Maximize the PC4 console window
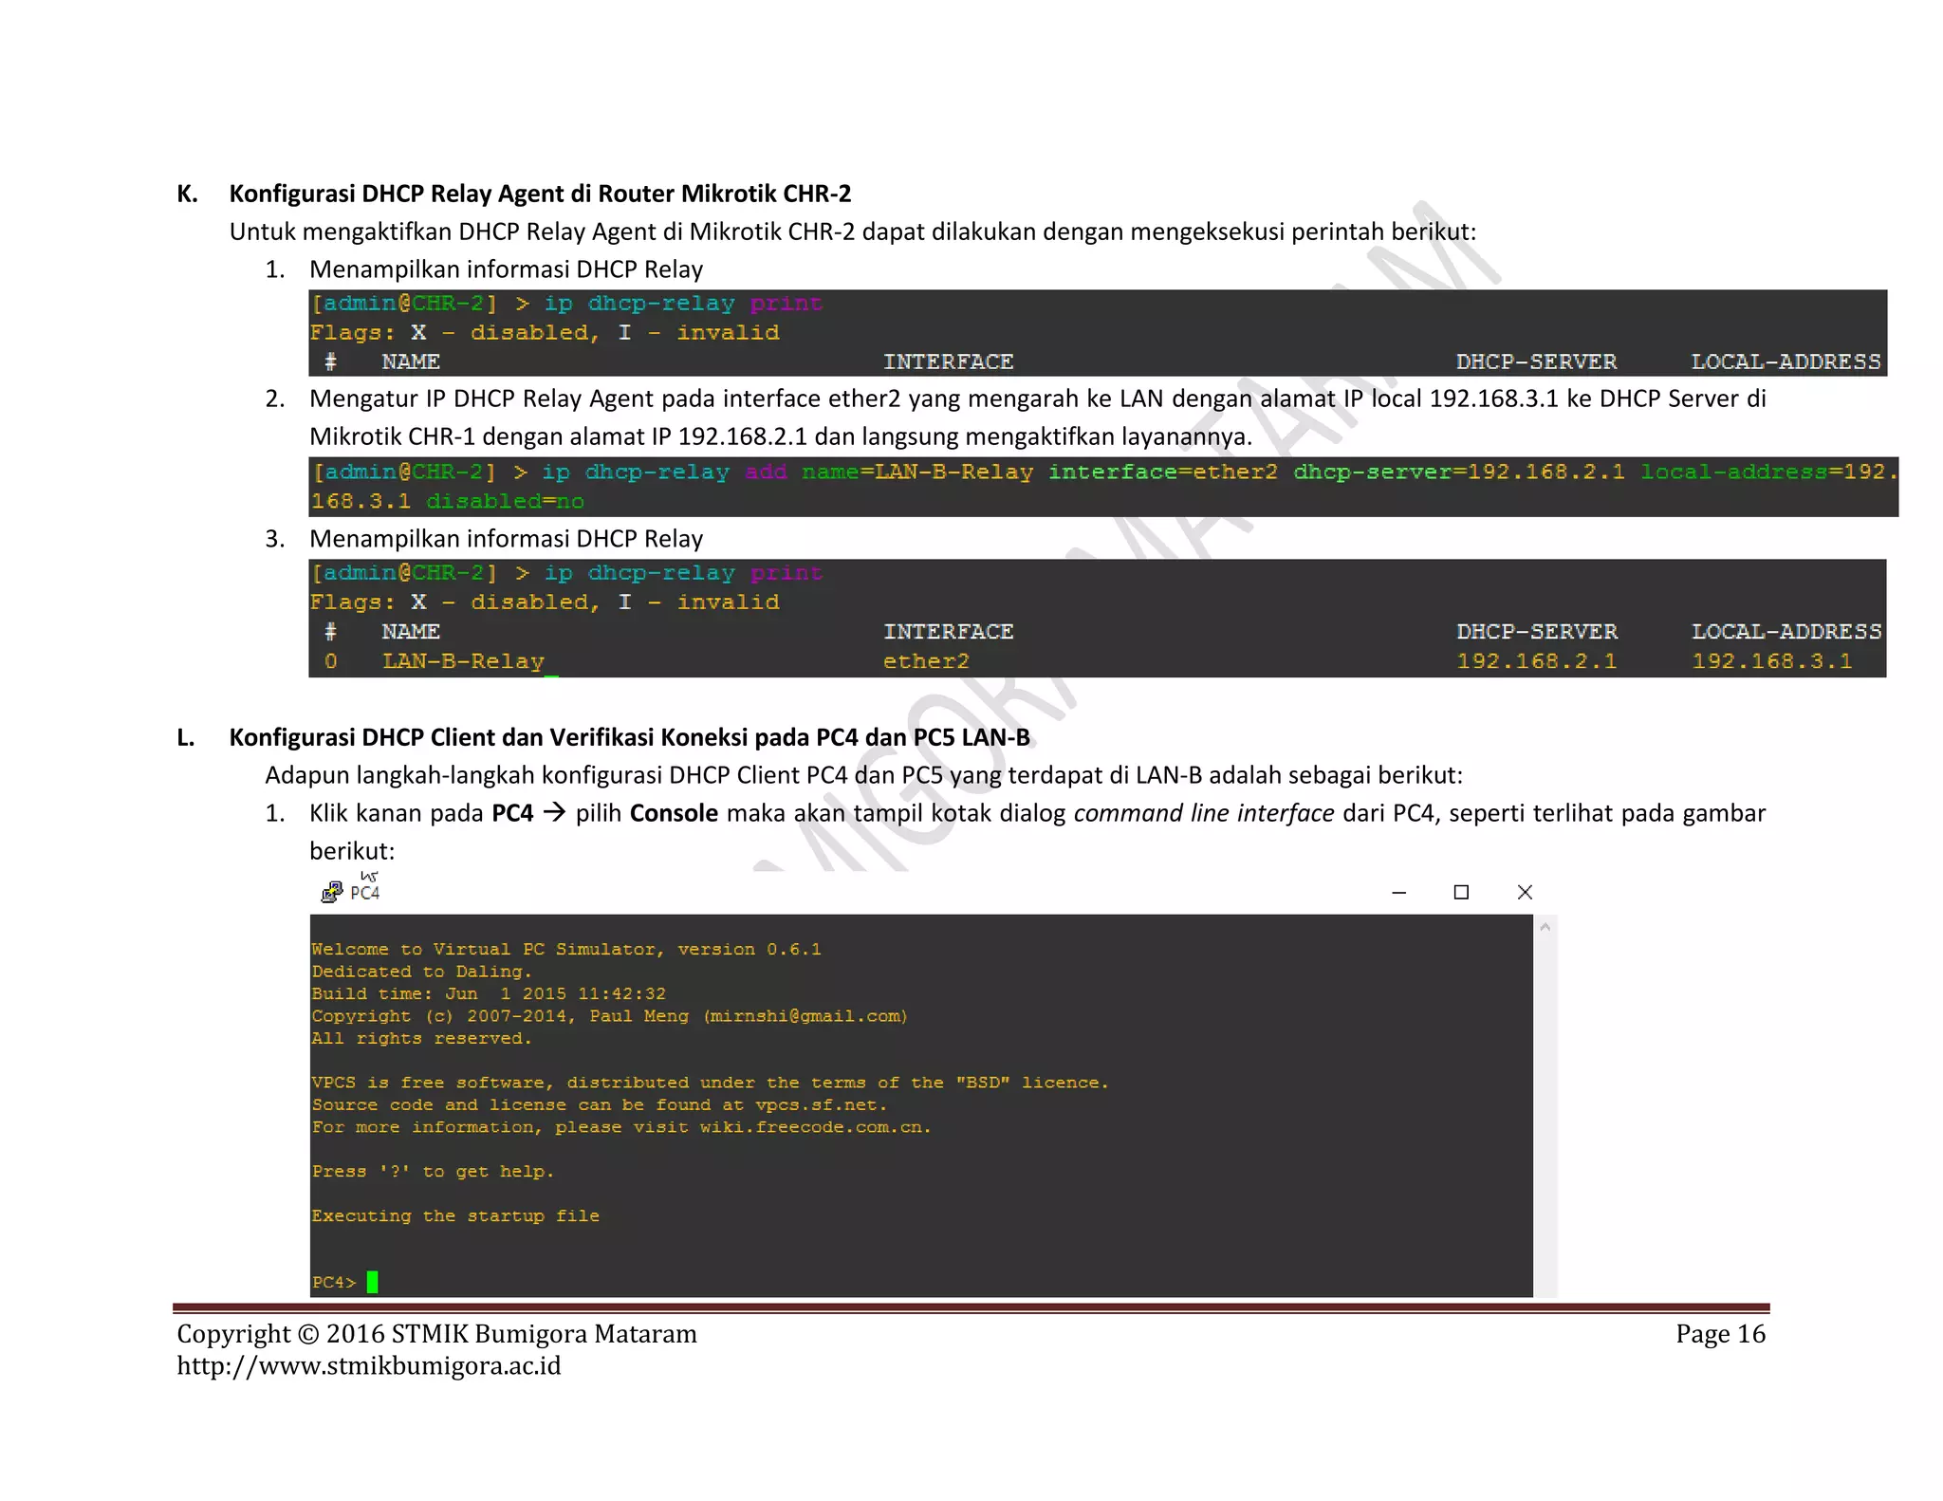Viewport: 1943px width, 1501px height. (1461, 893)
